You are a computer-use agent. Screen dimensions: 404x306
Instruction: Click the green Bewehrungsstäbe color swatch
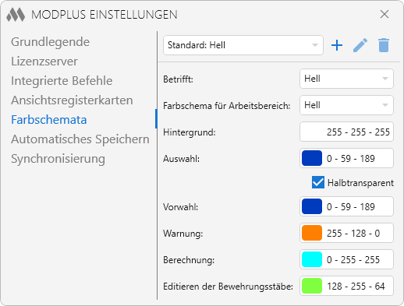[312, 286]
